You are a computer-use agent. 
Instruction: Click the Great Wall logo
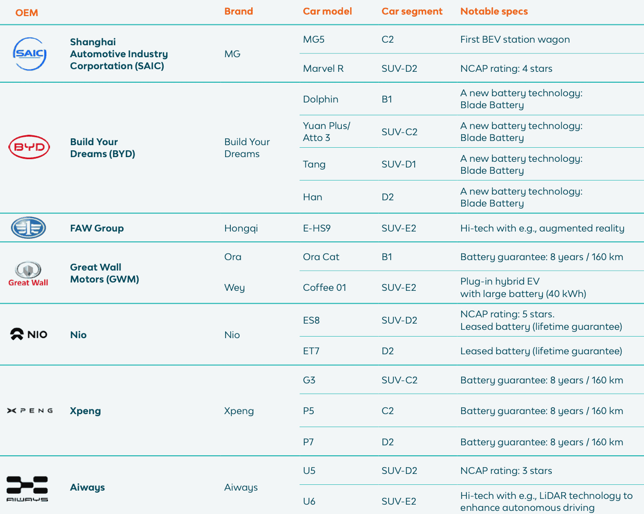click(28, 274)
